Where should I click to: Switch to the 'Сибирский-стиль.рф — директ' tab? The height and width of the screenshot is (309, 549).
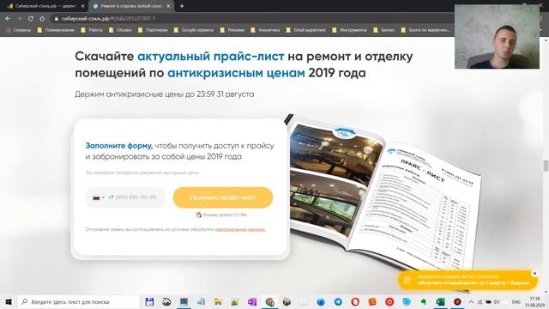45,6
